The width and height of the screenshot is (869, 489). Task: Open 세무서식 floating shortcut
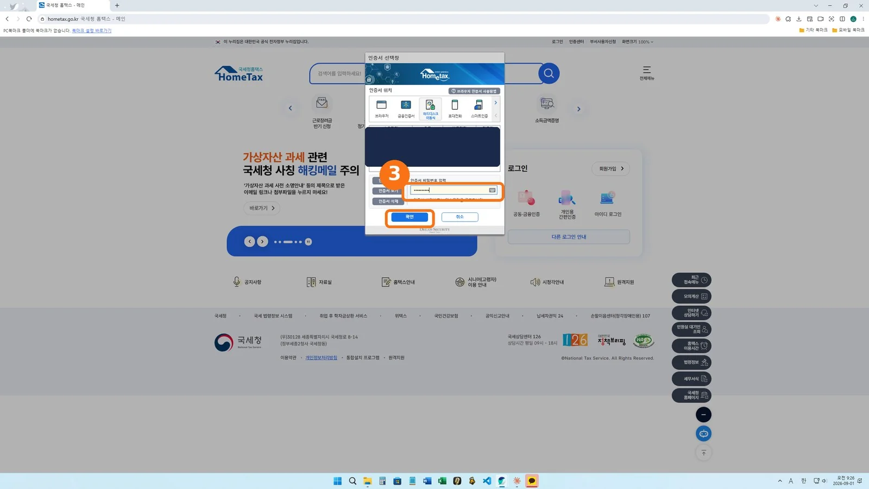click(x=691, y=379)
